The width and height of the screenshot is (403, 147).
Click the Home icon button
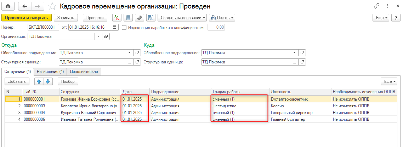click(x=8, y=6)
